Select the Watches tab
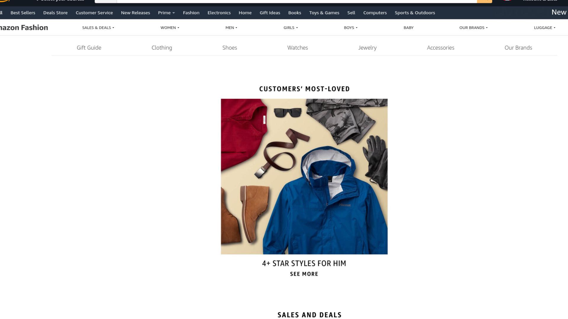The image size is (568, 319). [x=298, y=48]
